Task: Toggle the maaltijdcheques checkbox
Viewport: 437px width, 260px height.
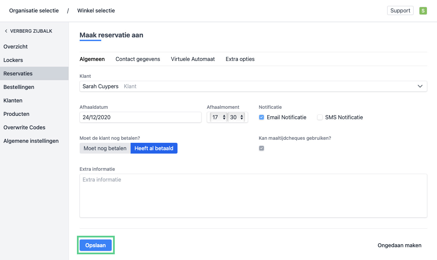Action: point(262,148)
